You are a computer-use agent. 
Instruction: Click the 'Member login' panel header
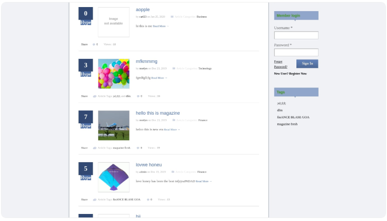point(296,16)
